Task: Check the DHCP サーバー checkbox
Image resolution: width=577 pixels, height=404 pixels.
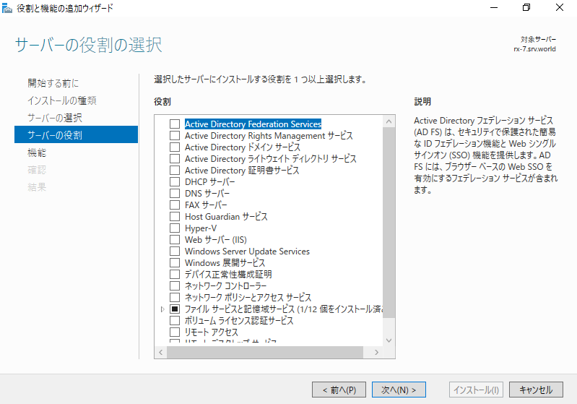Action: click(175, 182)
